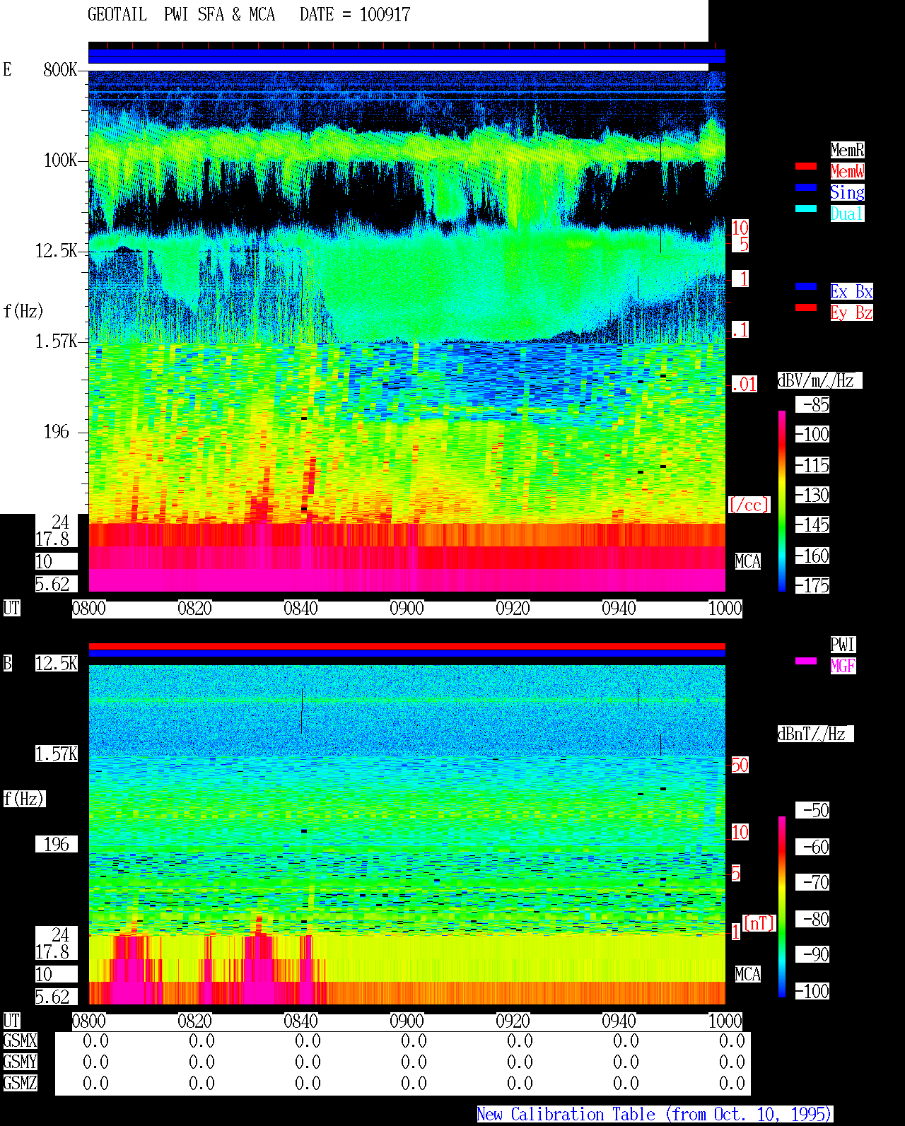Select the 'Ex Bx' legend label

click(851, 291)
